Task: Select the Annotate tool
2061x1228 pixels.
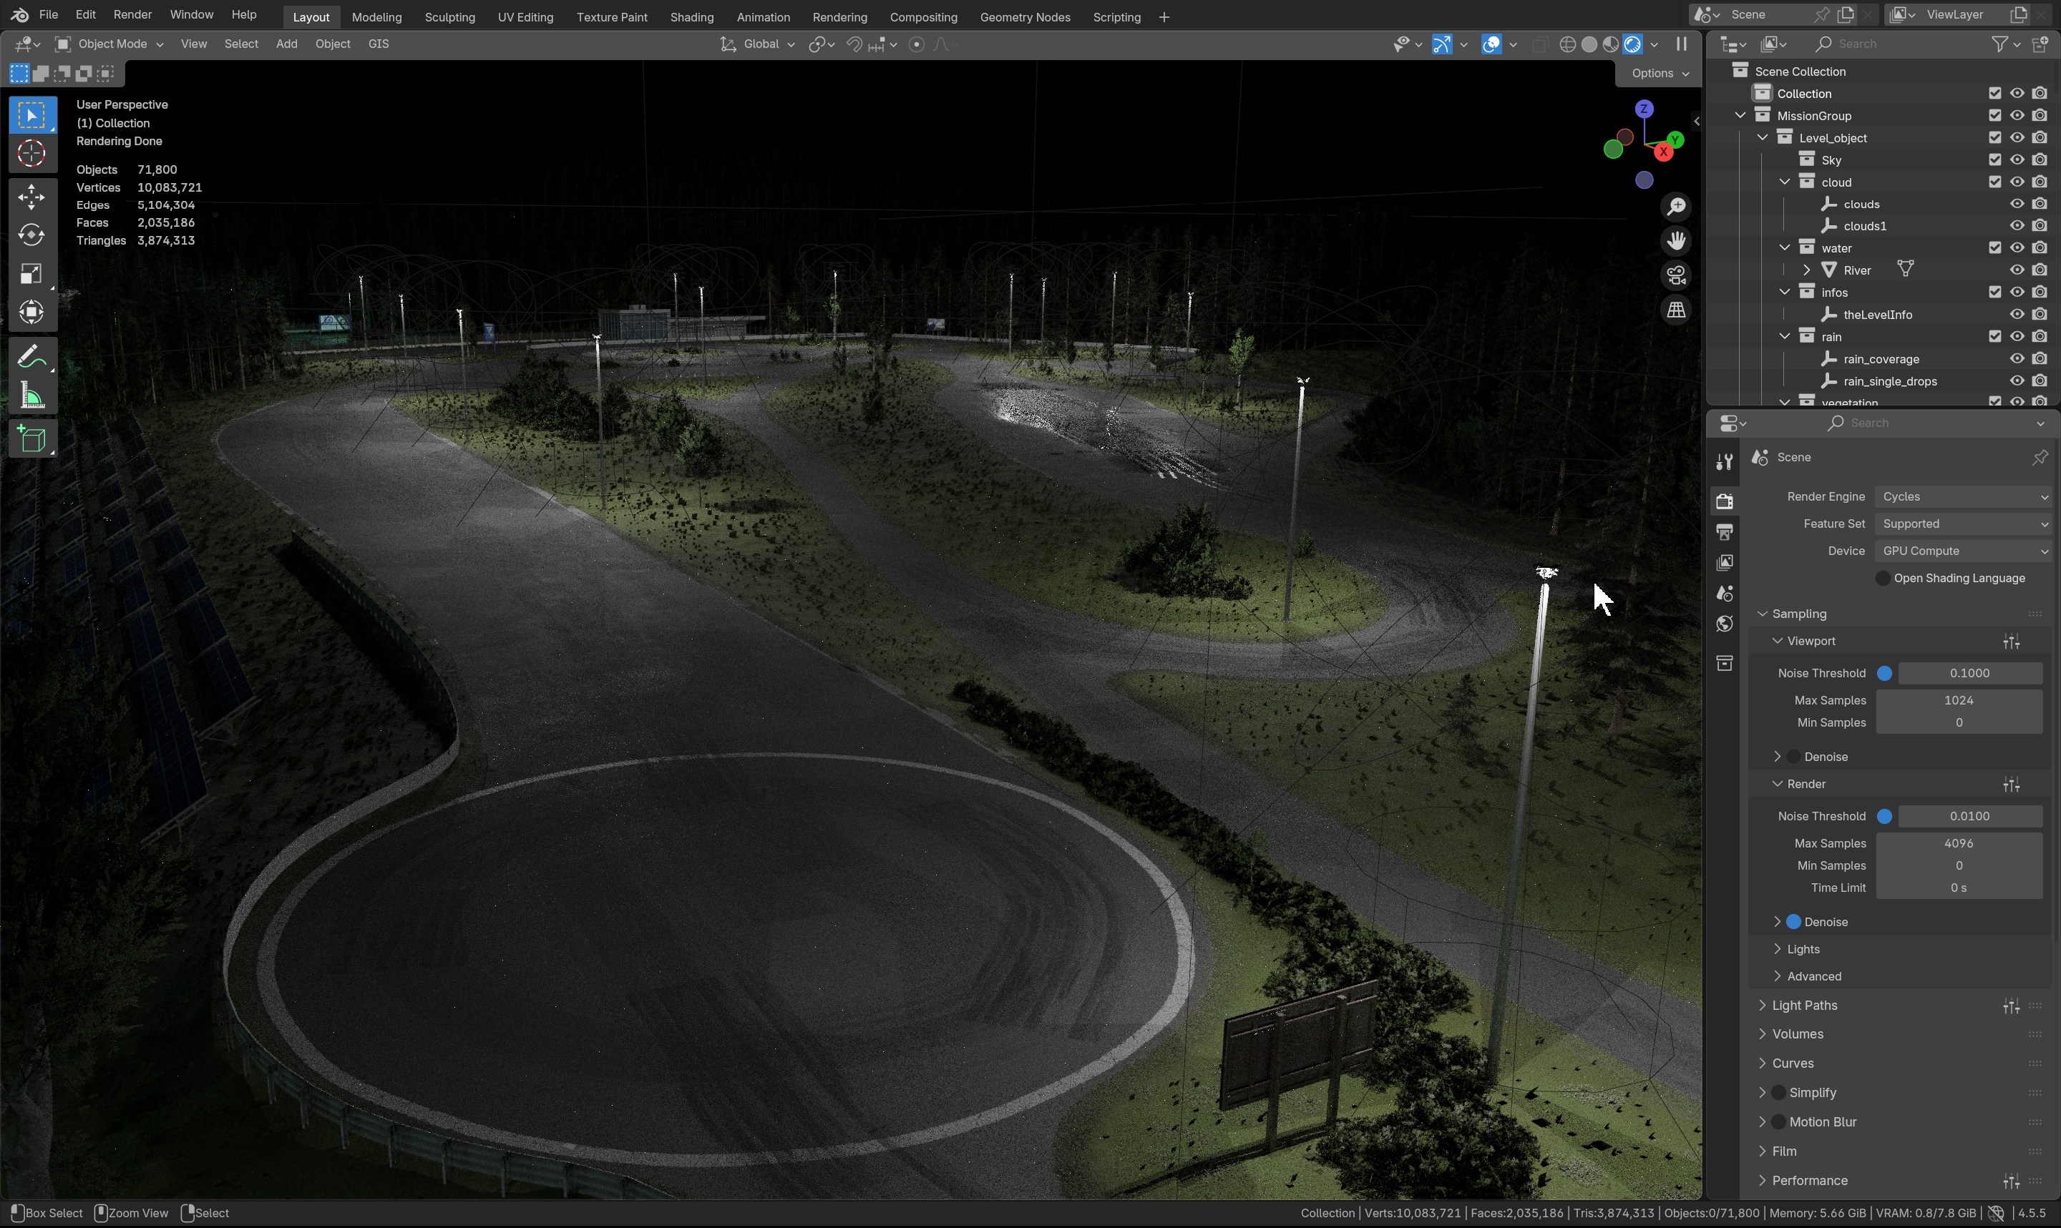Action: pos(31,358)
